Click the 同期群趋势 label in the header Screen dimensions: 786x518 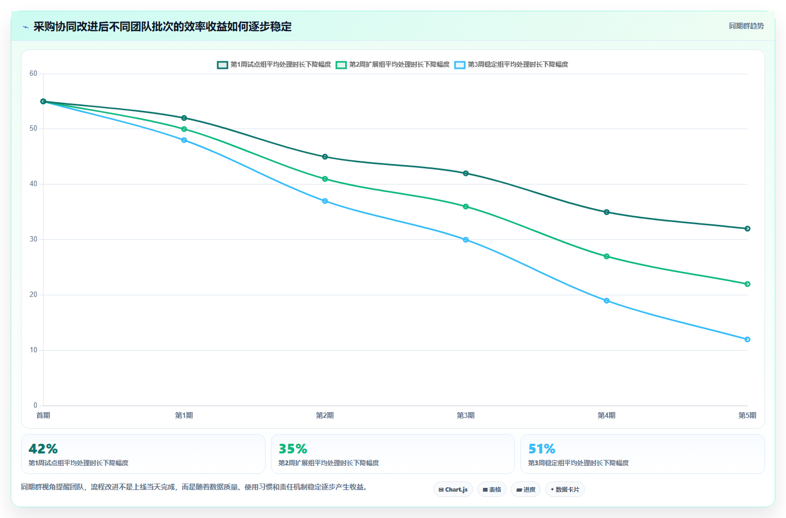point(746,26)
